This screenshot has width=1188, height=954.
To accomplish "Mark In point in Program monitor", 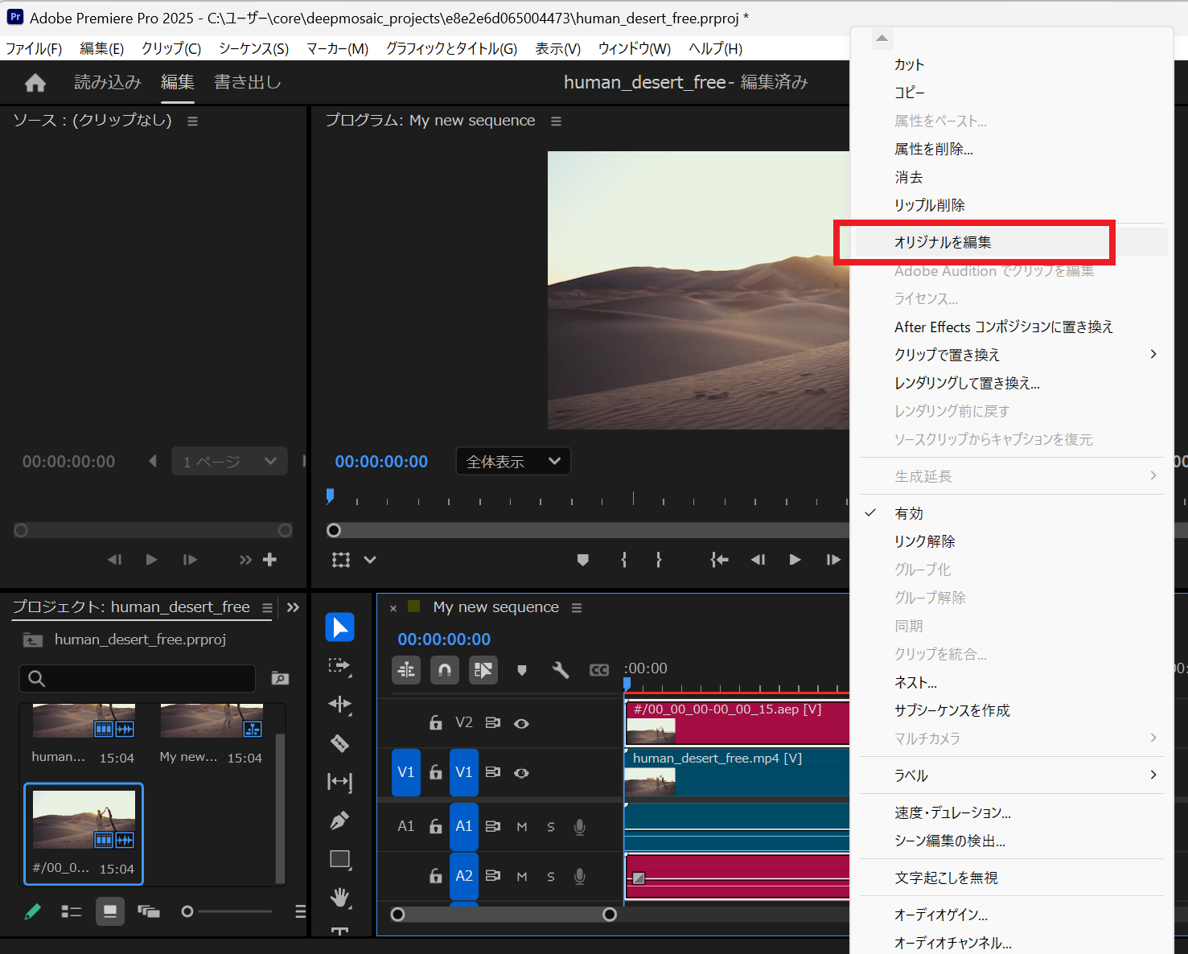I will tap(624, 560).
